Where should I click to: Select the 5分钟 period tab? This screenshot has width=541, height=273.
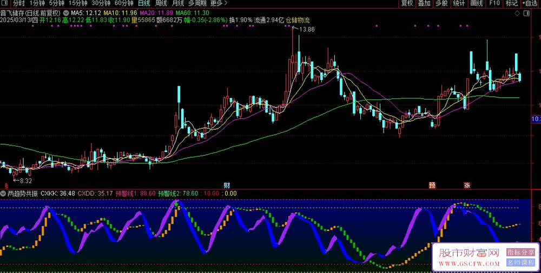pos(58,3)
